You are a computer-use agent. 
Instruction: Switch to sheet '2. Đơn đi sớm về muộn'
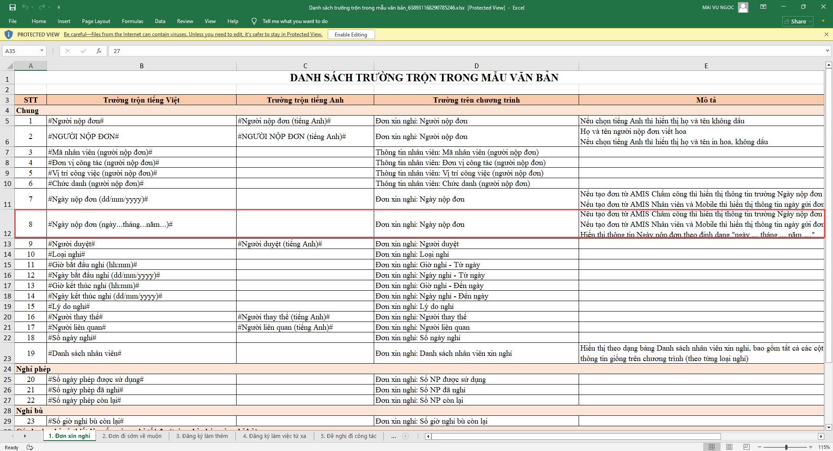click(132, 436)
